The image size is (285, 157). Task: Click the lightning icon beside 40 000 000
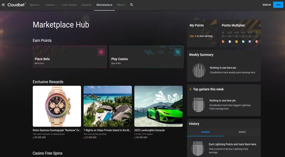point(135,138)
